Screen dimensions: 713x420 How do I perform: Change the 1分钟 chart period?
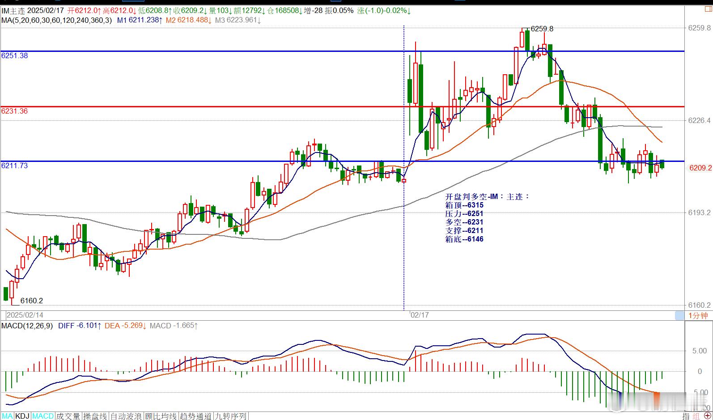click(x=698, y=315)
